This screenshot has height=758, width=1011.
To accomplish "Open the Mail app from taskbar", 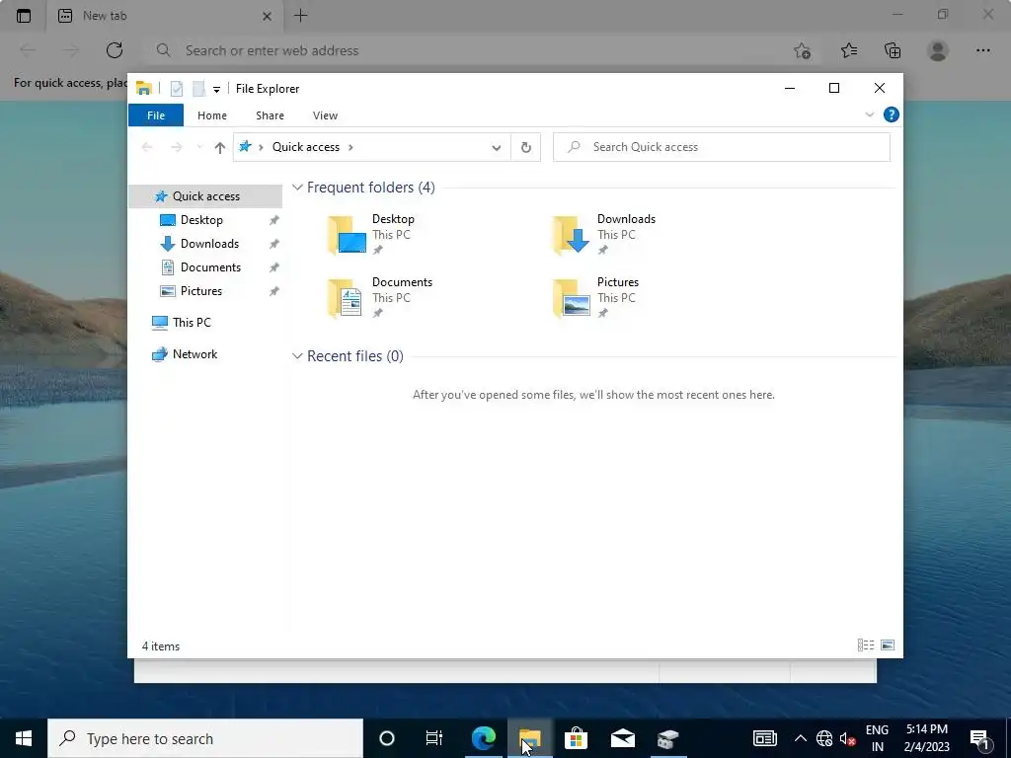I will [x=622, y=738].
